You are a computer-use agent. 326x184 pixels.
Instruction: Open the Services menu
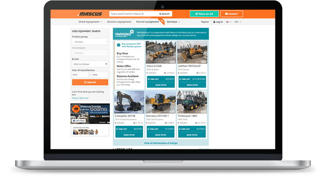tap(173, 22)
